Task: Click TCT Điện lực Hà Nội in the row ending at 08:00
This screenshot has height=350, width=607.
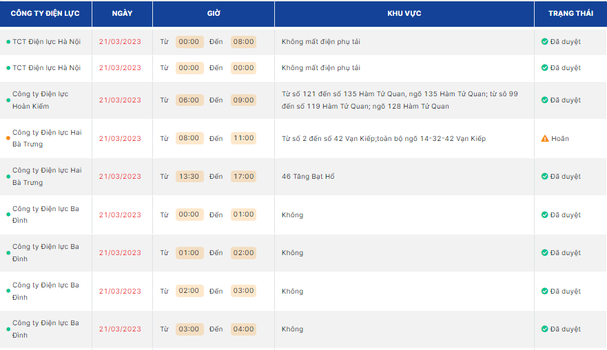Action: point(46,42)
